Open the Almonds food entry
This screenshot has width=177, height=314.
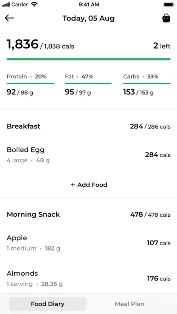tap(88, 278)
